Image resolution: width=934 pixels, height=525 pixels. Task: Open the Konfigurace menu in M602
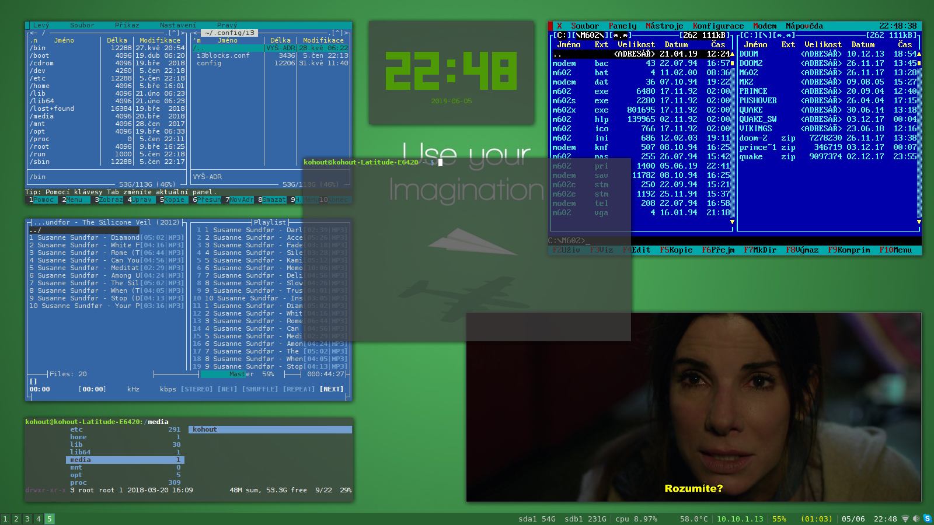[718, 26]
